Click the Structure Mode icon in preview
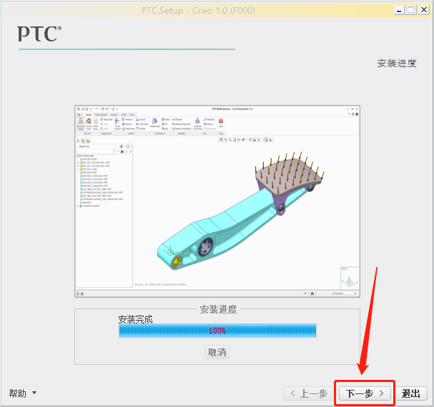 [x=81, y=121]
